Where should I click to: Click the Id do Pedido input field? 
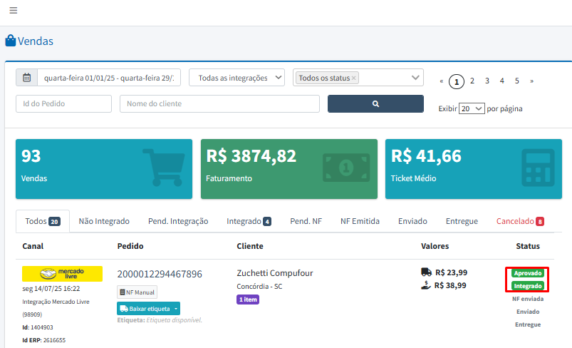(64, 104)
